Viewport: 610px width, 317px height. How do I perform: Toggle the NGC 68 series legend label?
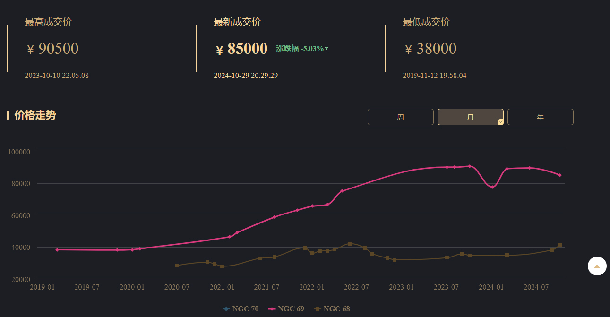click(336, 309)
